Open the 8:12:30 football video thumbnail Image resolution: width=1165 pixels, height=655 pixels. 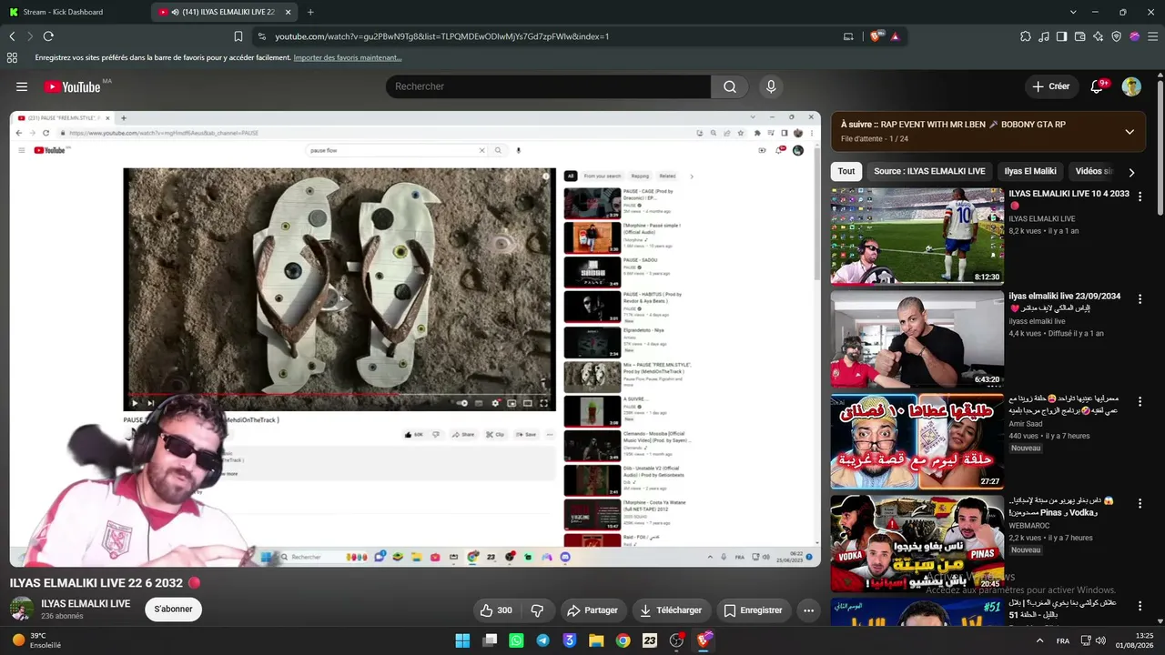point(917,237)
